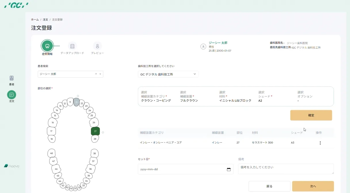Image resolution: width=350 pixels, height=193 pixels.
Task: Toggle tooth 27 in the dental chart
Action: [x=95, y=131]
